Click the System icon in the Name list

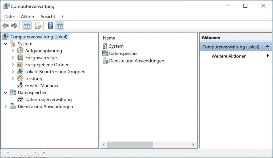[x=105, y=46]
